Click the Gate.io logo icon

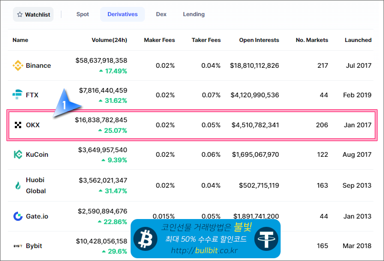18,216
